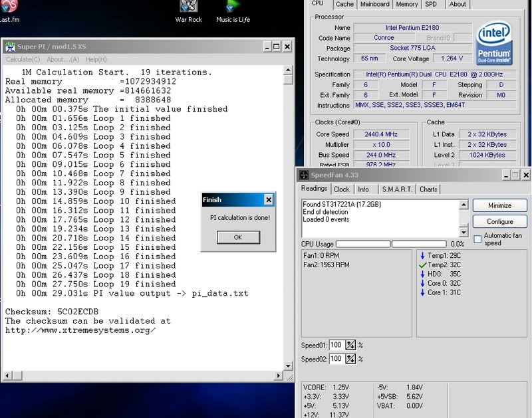This screenshot has height=418, width=532.
Task: Switch to the About tab in CPU-Z
Action: (458, 4)
